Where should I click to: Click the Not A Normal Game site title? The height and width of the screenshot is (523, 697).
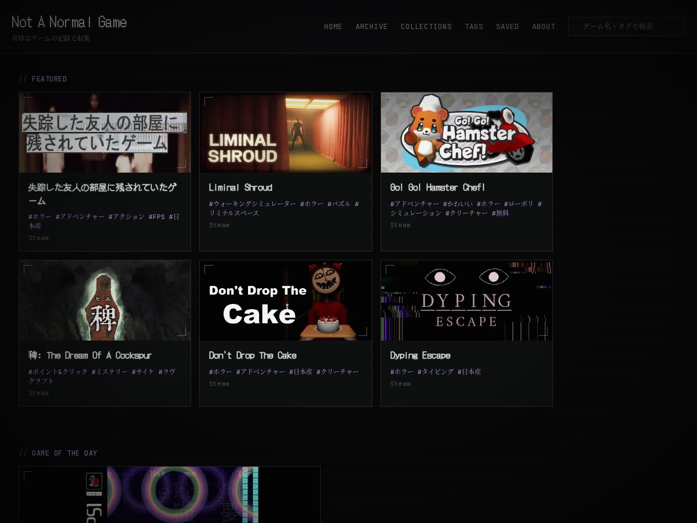tap(69, 22)
